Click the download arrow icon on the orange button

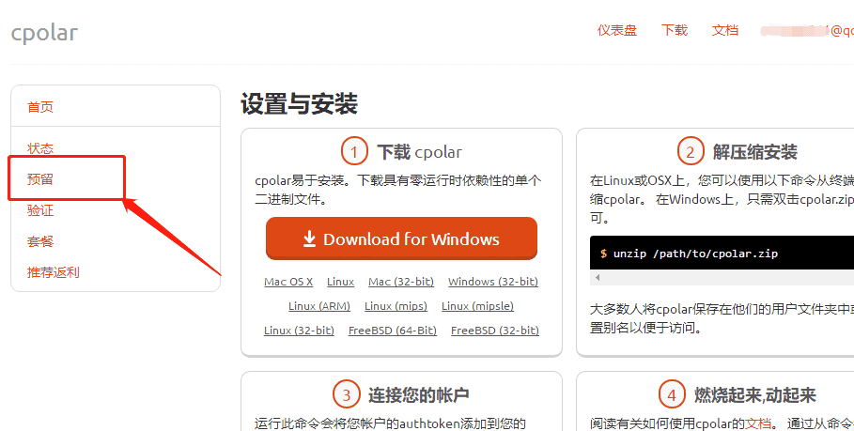click(x=309, y=239)
